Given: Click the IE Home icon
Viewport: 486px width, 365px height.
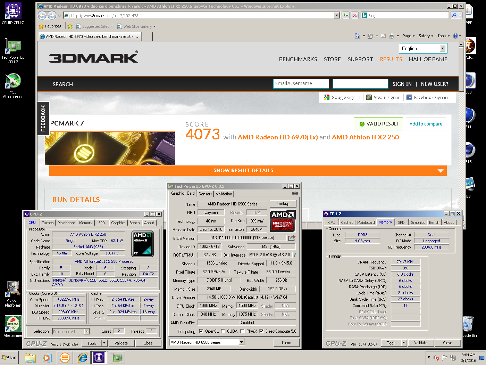Looking at the screenshot, I should coord(358,36).
